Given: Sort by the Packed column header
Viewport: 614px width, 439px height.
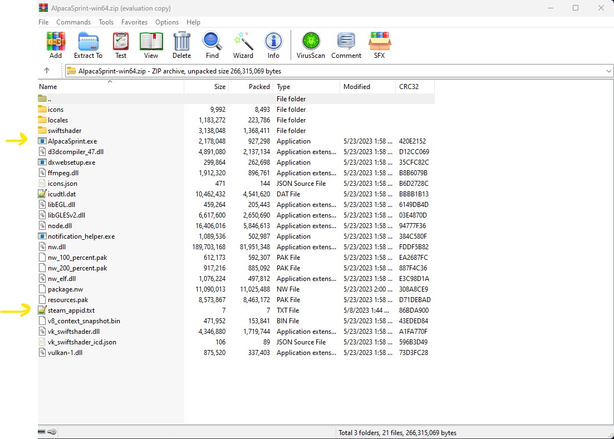Looking at the screenshot, I should point(251,86).
